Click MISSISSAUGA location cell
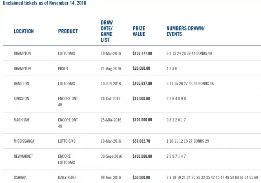 pyautogui.click(x=24, y=141)
